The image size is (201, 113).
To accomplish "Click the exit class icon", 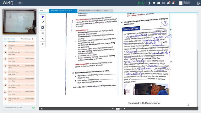I will 198,3.
